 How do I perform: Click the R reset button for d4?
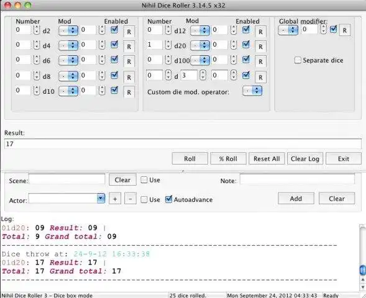[x=129, y=47]
